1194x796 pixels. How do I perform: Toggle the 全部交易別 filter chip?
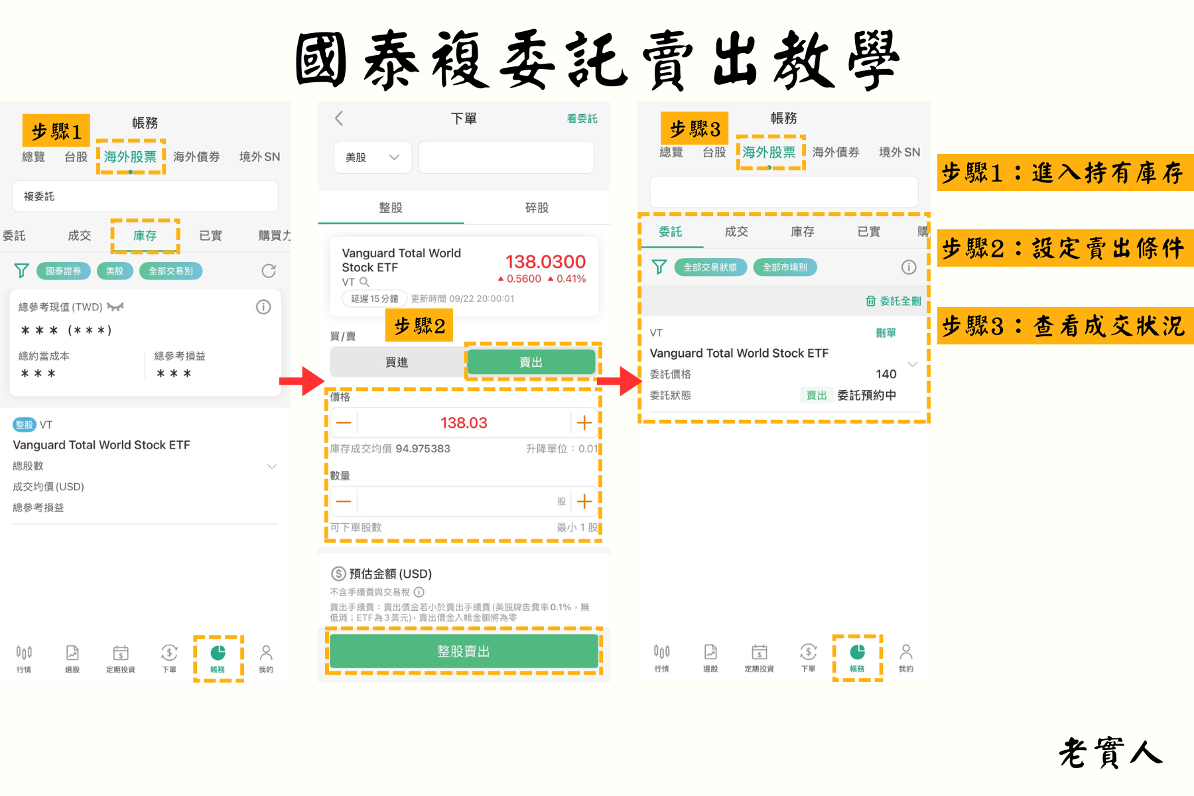click(171, 271)
